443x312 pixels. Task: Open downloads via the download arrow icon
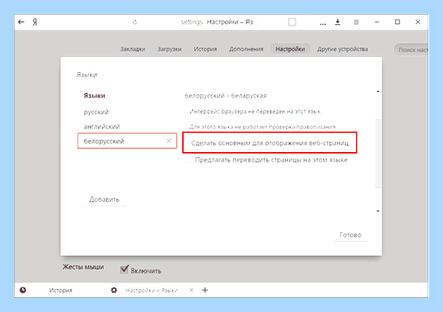point(338,21)
